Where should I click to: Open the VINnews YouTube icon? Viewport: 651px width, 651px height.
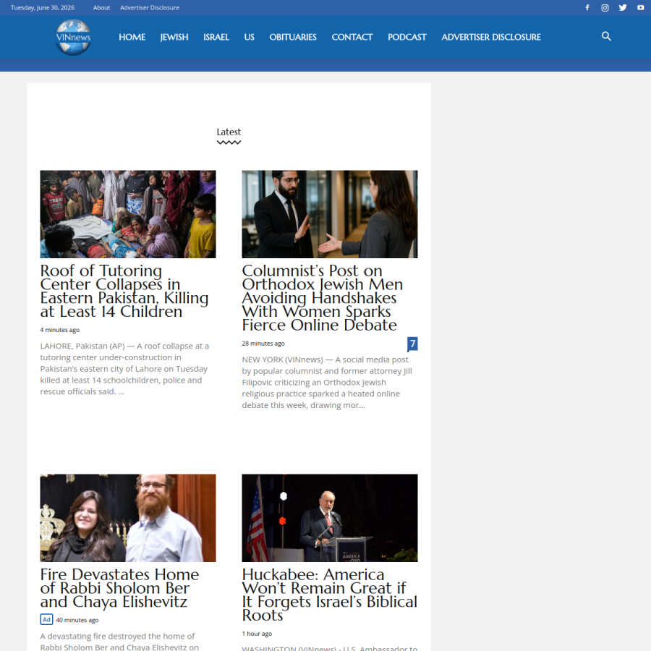pyautogui.click(x=641, y=7)
